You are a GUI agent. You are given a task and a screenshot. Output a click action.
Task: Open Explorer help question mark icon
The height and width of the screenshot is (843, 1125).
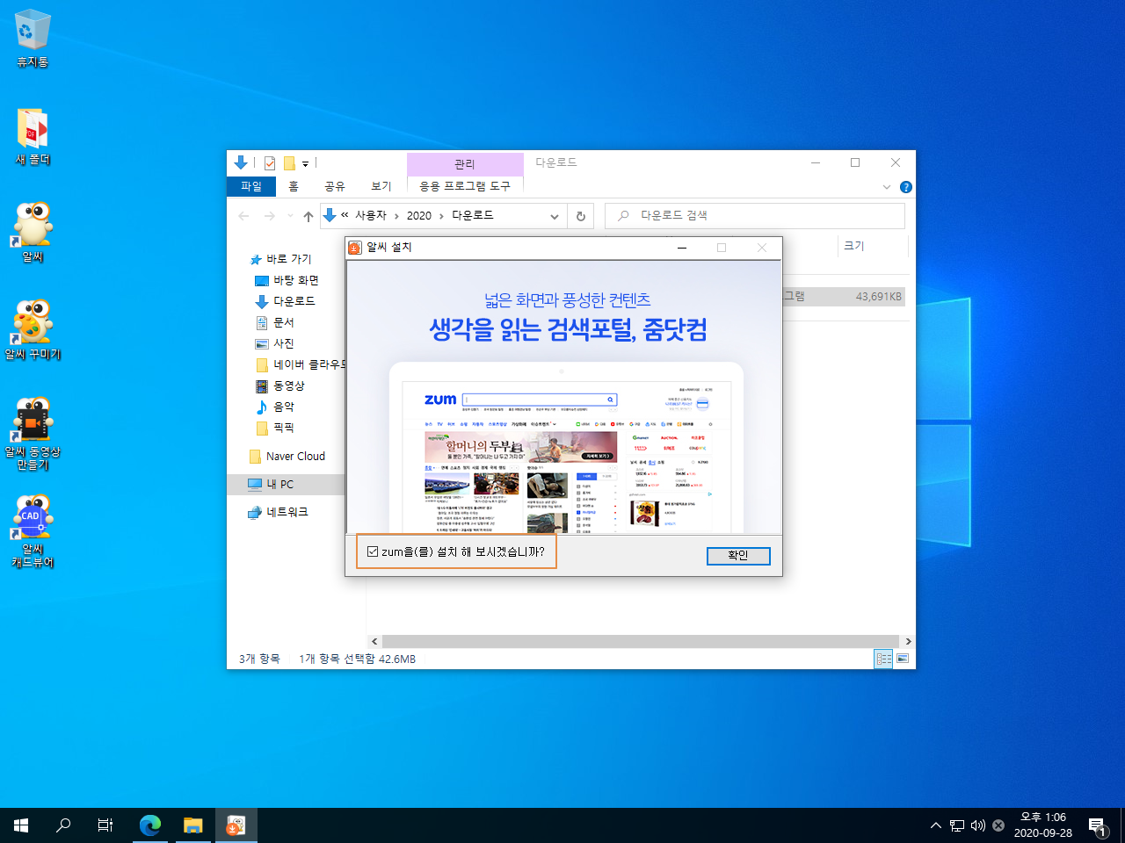pos(906,187)
